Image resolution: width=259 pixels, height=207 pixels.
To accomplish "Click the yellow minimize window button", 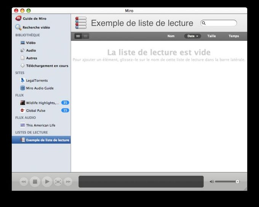I will 22,11.
